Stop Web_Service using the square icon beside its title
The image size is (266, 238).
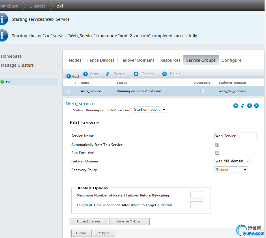249,106
